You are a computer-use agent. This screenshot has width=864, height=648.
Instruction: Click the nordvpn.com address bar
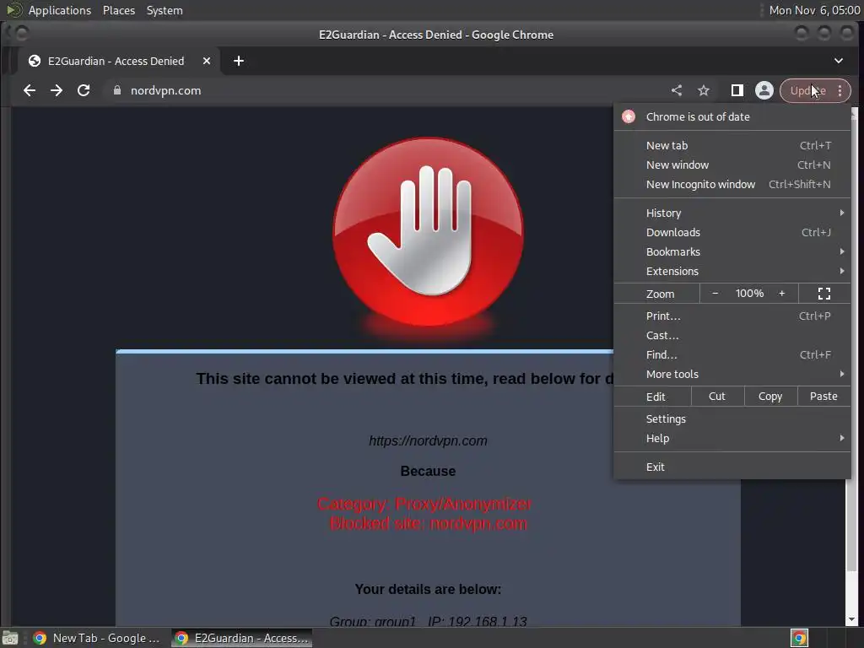386,90
